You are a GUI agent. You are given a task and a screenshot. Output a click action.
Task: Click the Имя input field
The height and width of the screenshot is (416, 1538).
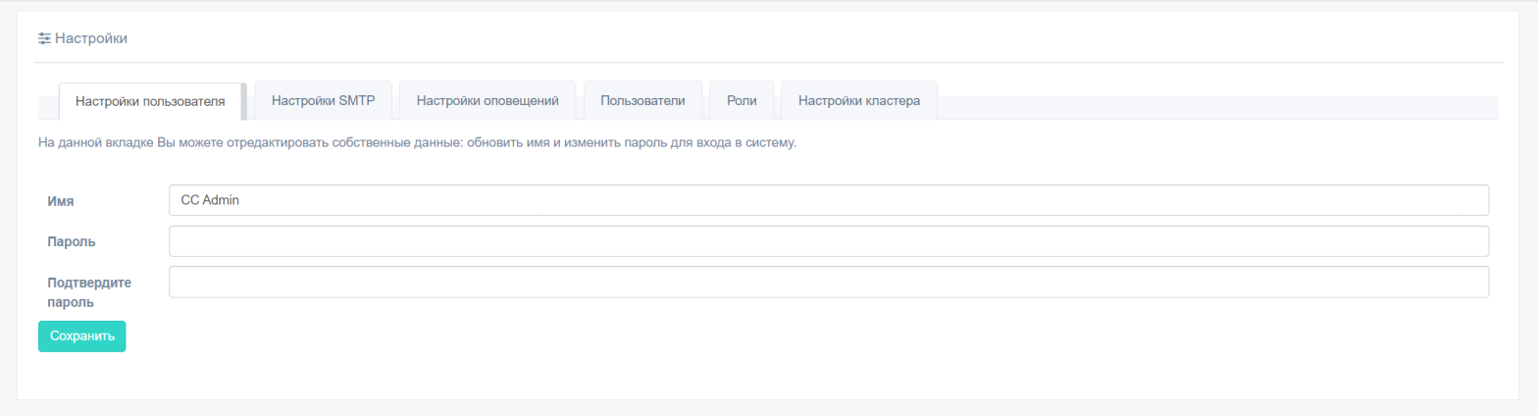tap(829, 200)
